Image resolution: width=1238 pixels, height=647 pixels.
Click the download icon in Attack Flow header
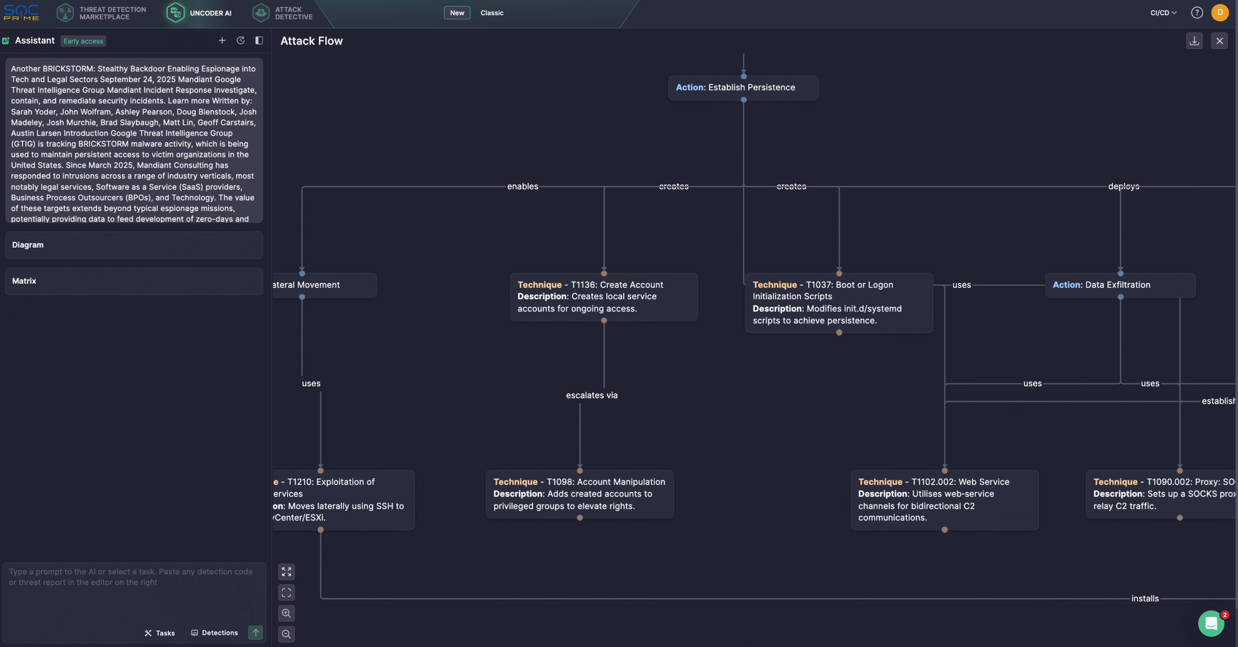(1194, 41)
